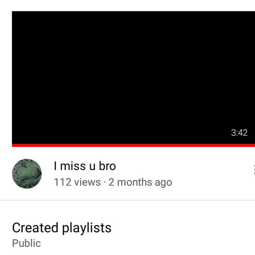Click the center of the video preview

click(x=133, y=78)
